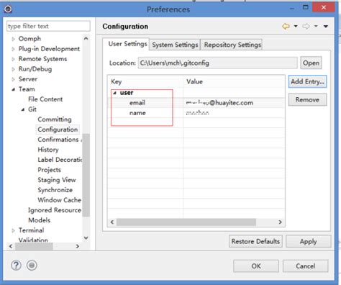Open forward history dropdown arrow
Screen dimensions: 341x285
click(x=316, y=26)
